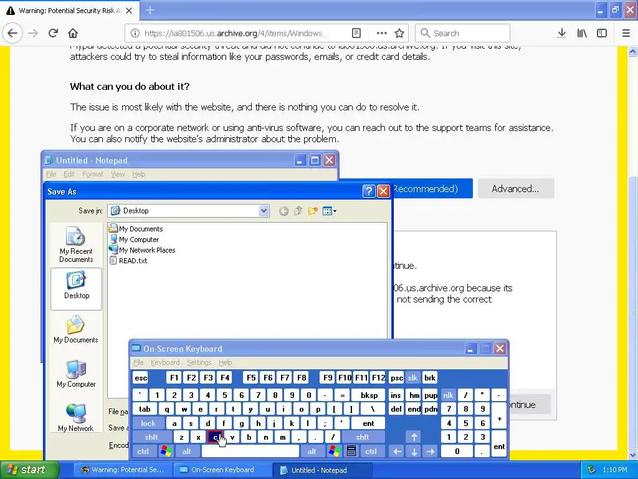
Task: Switch to Firefox Warning taskbar button
Action: click(123, 470)
